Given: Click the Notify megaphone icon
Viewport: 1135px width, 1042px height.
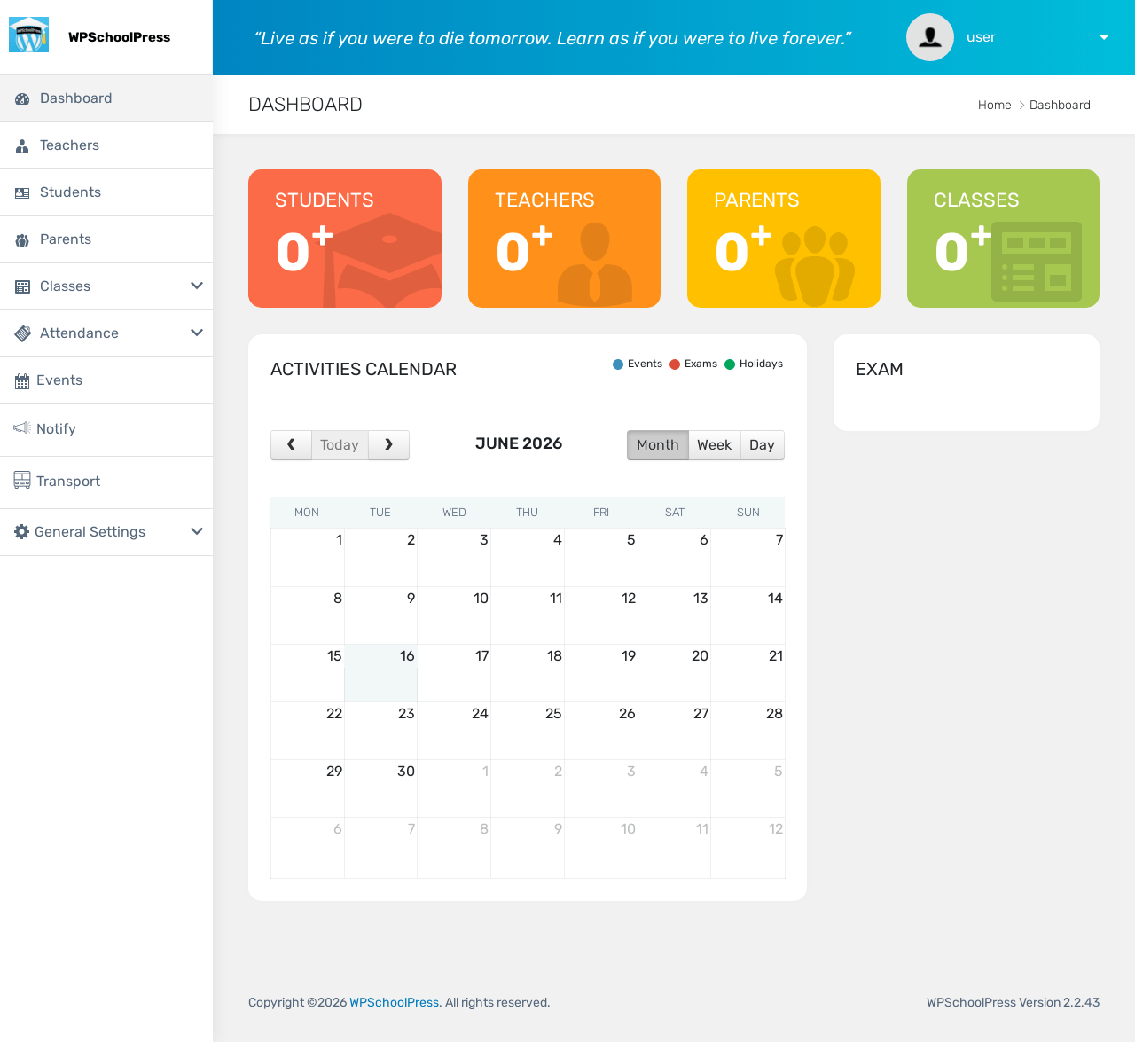Looking at the screenshot, I should [22, 427].
